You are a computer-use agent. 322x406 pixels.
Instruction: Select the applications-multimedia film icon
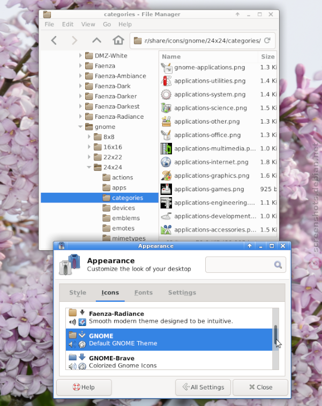pos(166,148)
